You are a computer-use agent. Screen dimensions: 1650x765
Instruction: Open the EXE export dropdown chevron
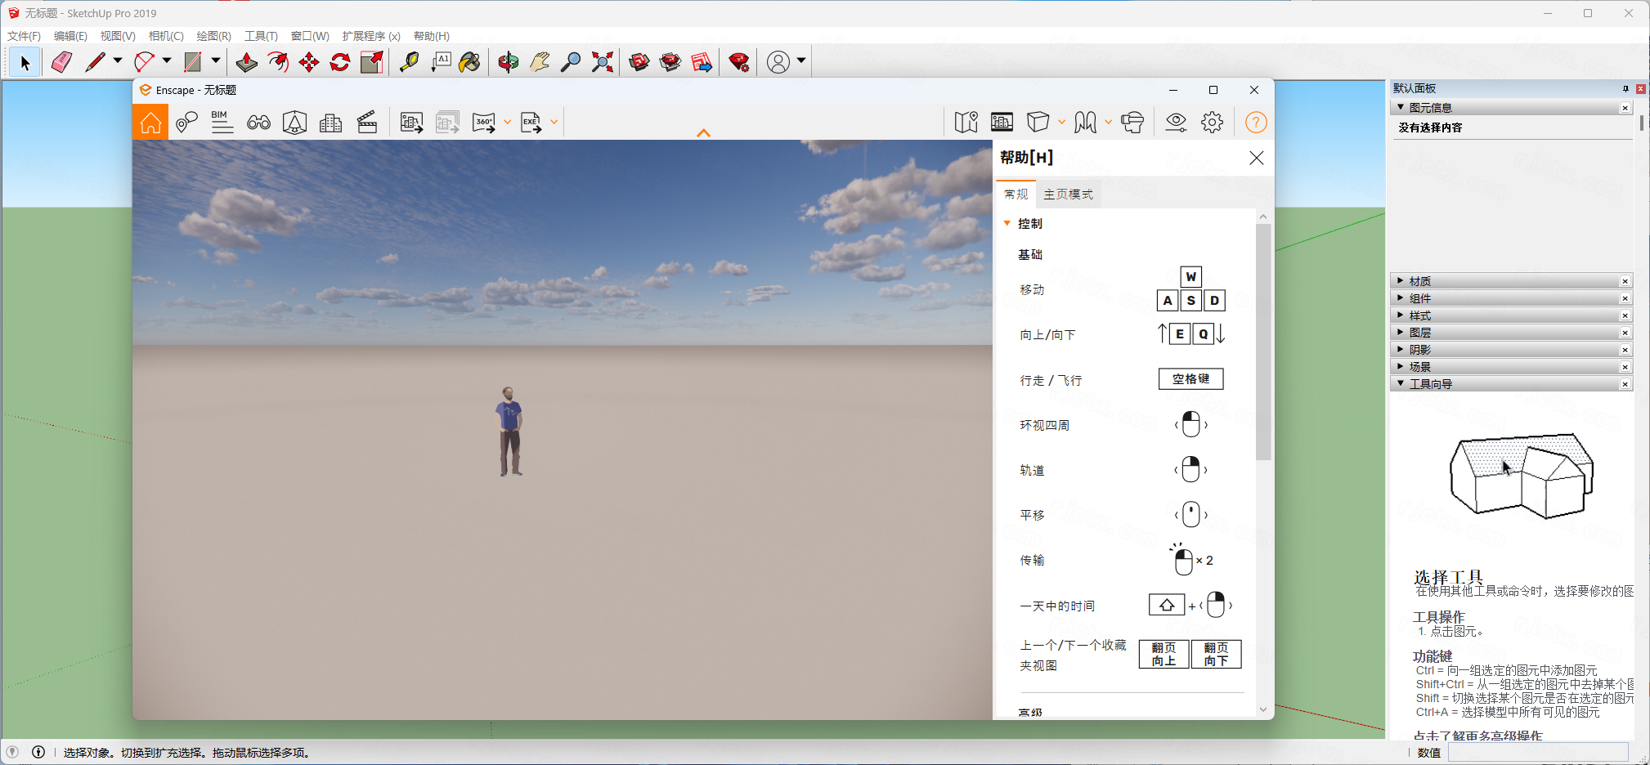(554, 123)
